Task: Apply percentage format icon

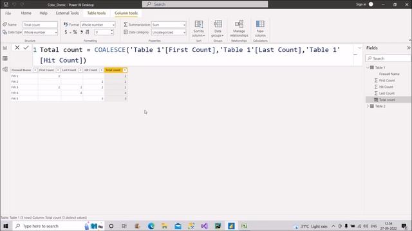Action: tap(75, 32)
